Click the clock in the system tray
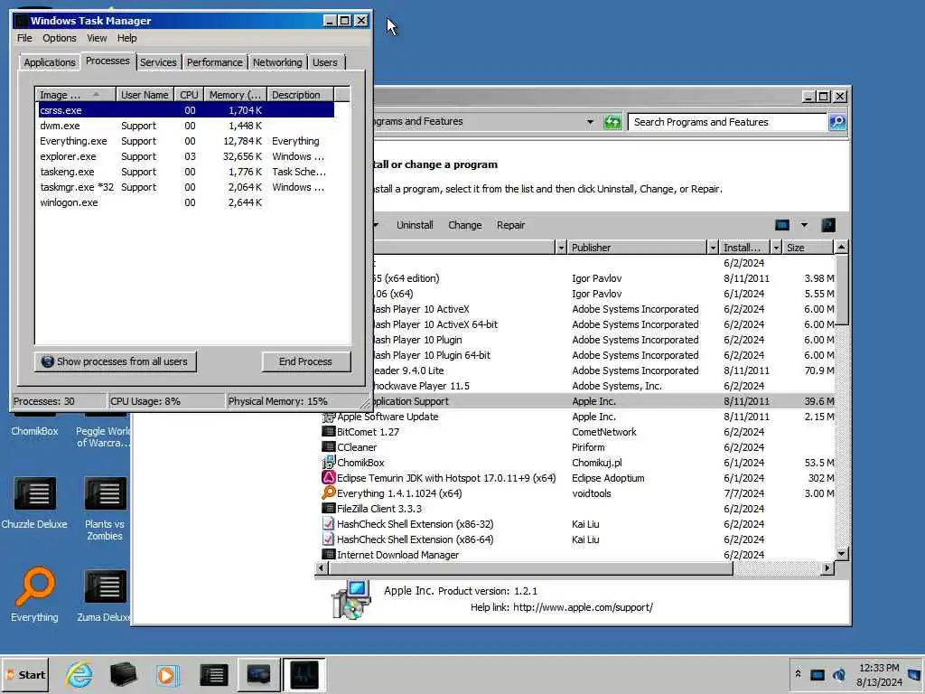This screenshot has width=925, height=694. (879, 674)
